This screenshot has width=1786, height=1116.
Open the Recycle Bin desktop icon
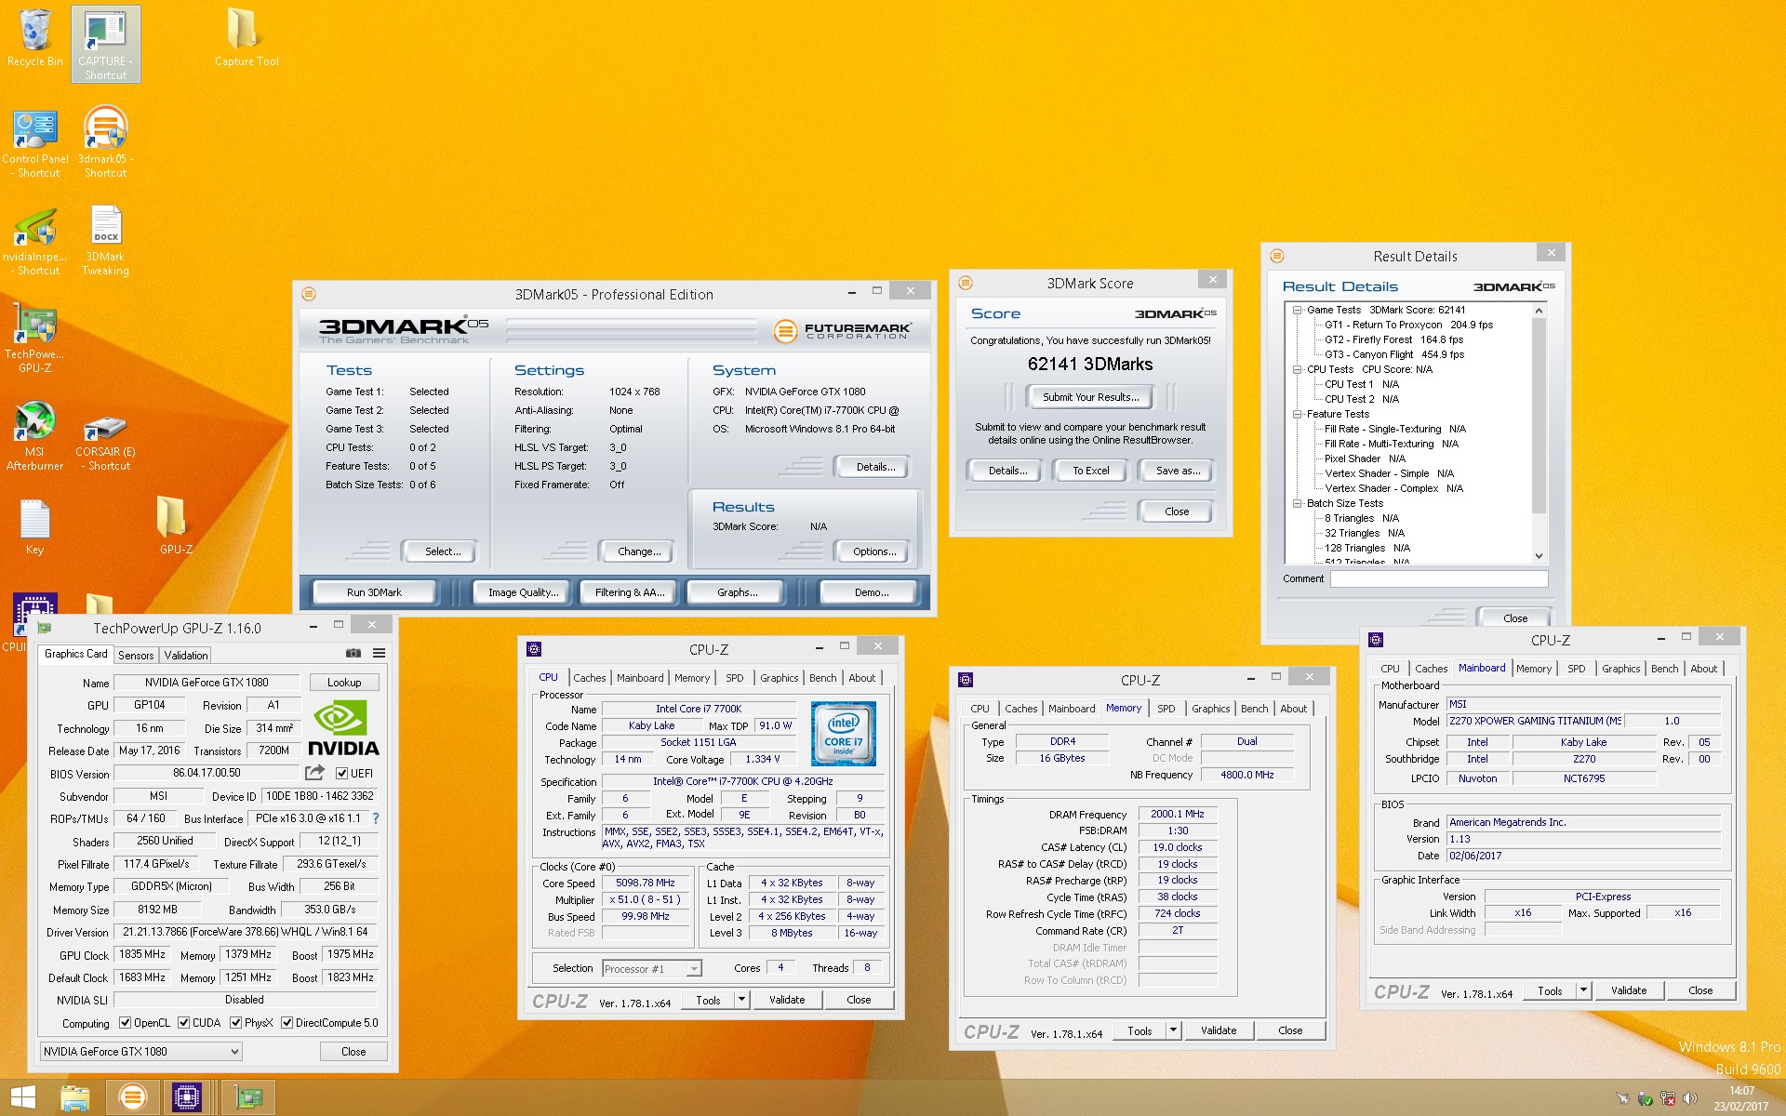(x=34, y=38)
